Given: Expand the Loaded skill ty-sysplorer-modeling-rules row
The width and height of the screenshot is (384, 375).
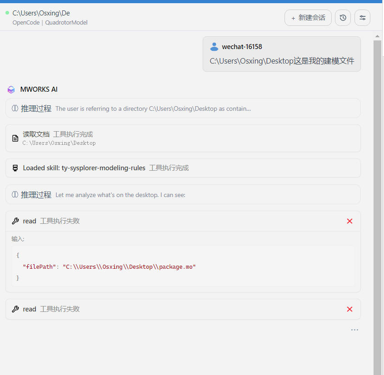Looking at the screenshot, I should coord(183,168).
